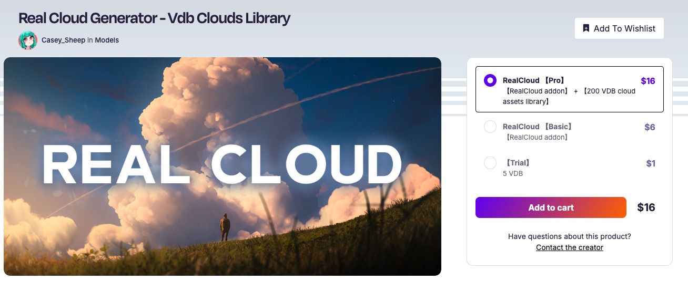Screen dimensions: 688x281
Task: Click the 5 VDB trial description text
Action: [x=513, y=173]
